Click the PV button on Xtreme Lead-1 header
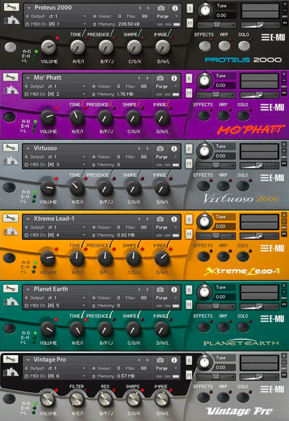 284,234
